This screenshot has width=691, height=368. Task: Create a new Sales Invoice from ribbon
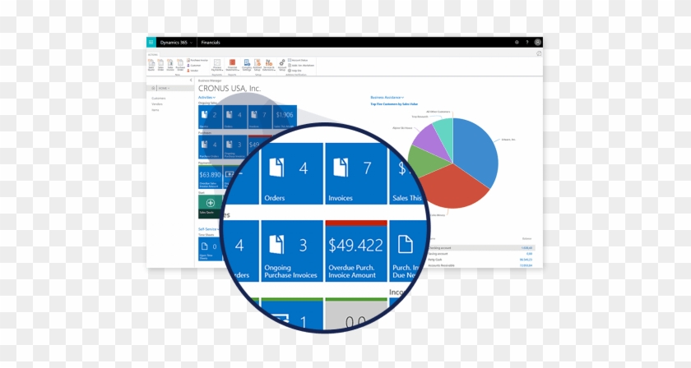[x=170, y=65]
